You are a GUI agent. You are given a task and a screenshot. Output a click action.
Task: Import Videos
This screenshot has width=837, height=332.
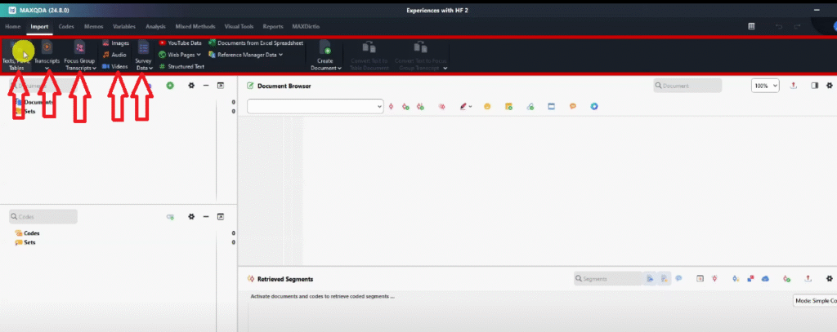114,67
